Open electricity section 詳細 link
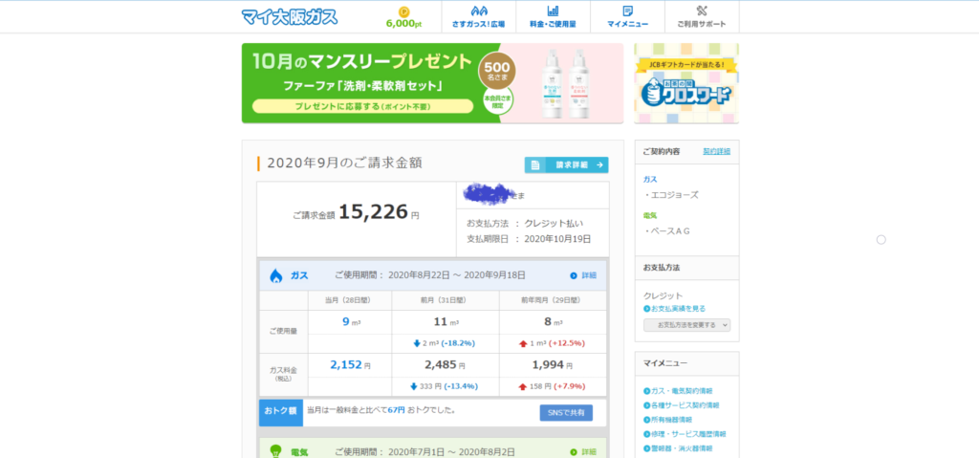 pos(583,451)
